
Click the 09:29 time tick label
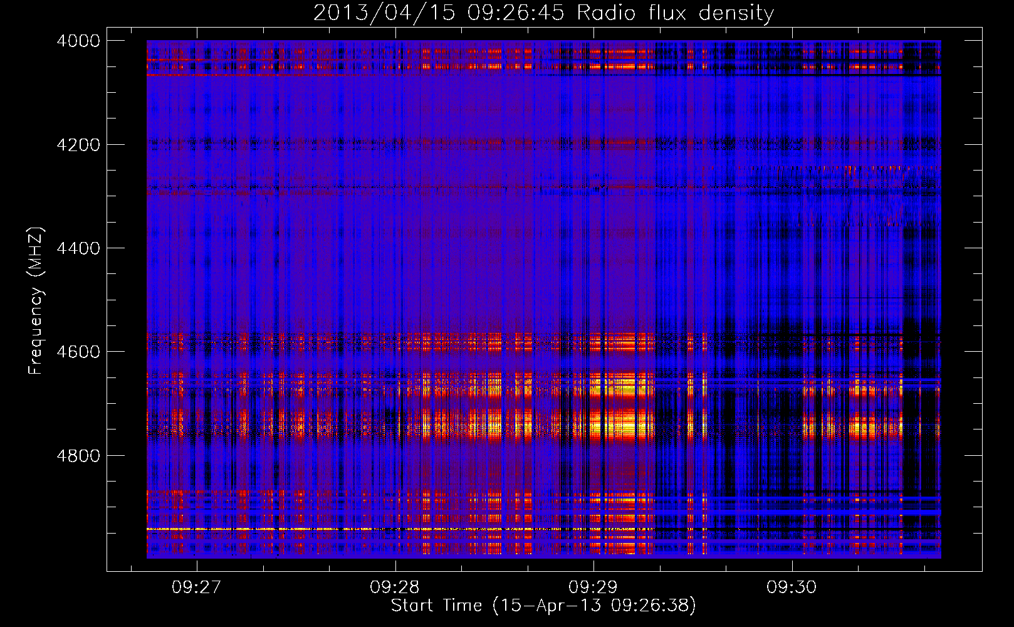(593, 587)
